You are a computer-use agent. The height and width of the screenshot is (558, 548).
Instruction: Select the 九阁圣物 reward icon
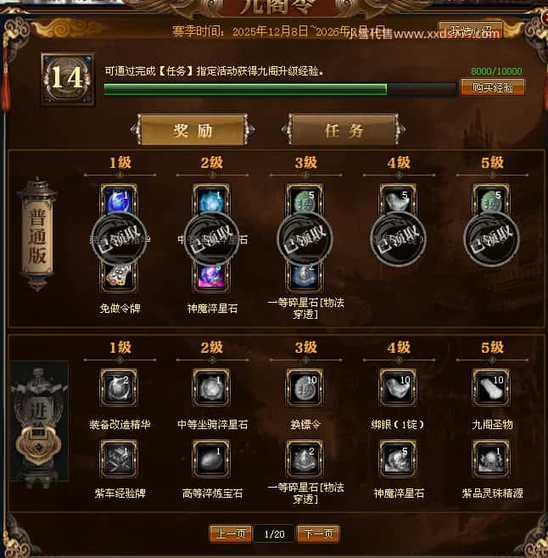(x=491, y=388)
